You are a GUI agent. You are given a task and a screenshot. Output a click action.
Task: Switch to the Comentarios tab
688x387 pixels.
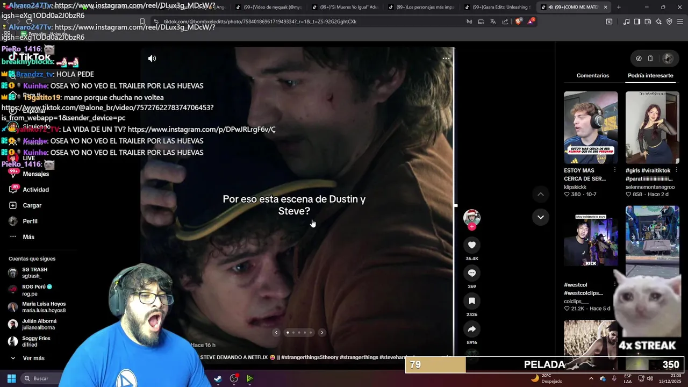tap(593, 76)
